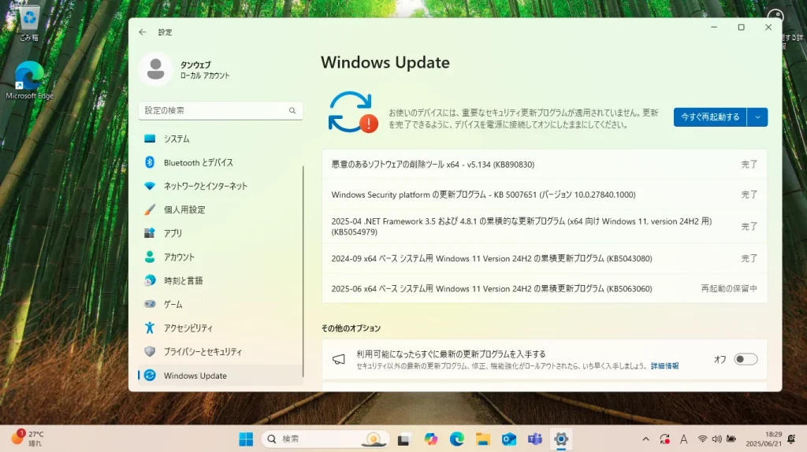
Task: Click the アクセシビリティ person icon
Action: click(150, 328)
